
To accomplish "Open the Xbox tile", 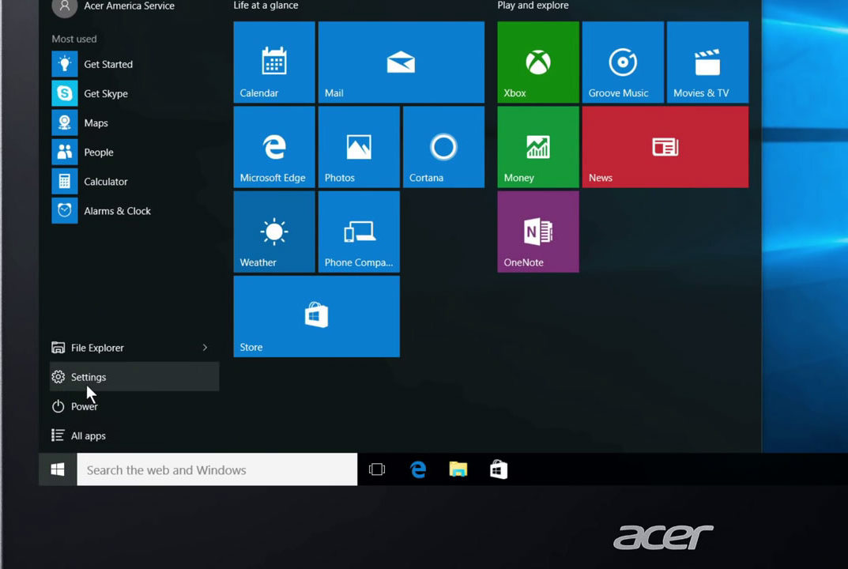I will (x=537, y=62).
